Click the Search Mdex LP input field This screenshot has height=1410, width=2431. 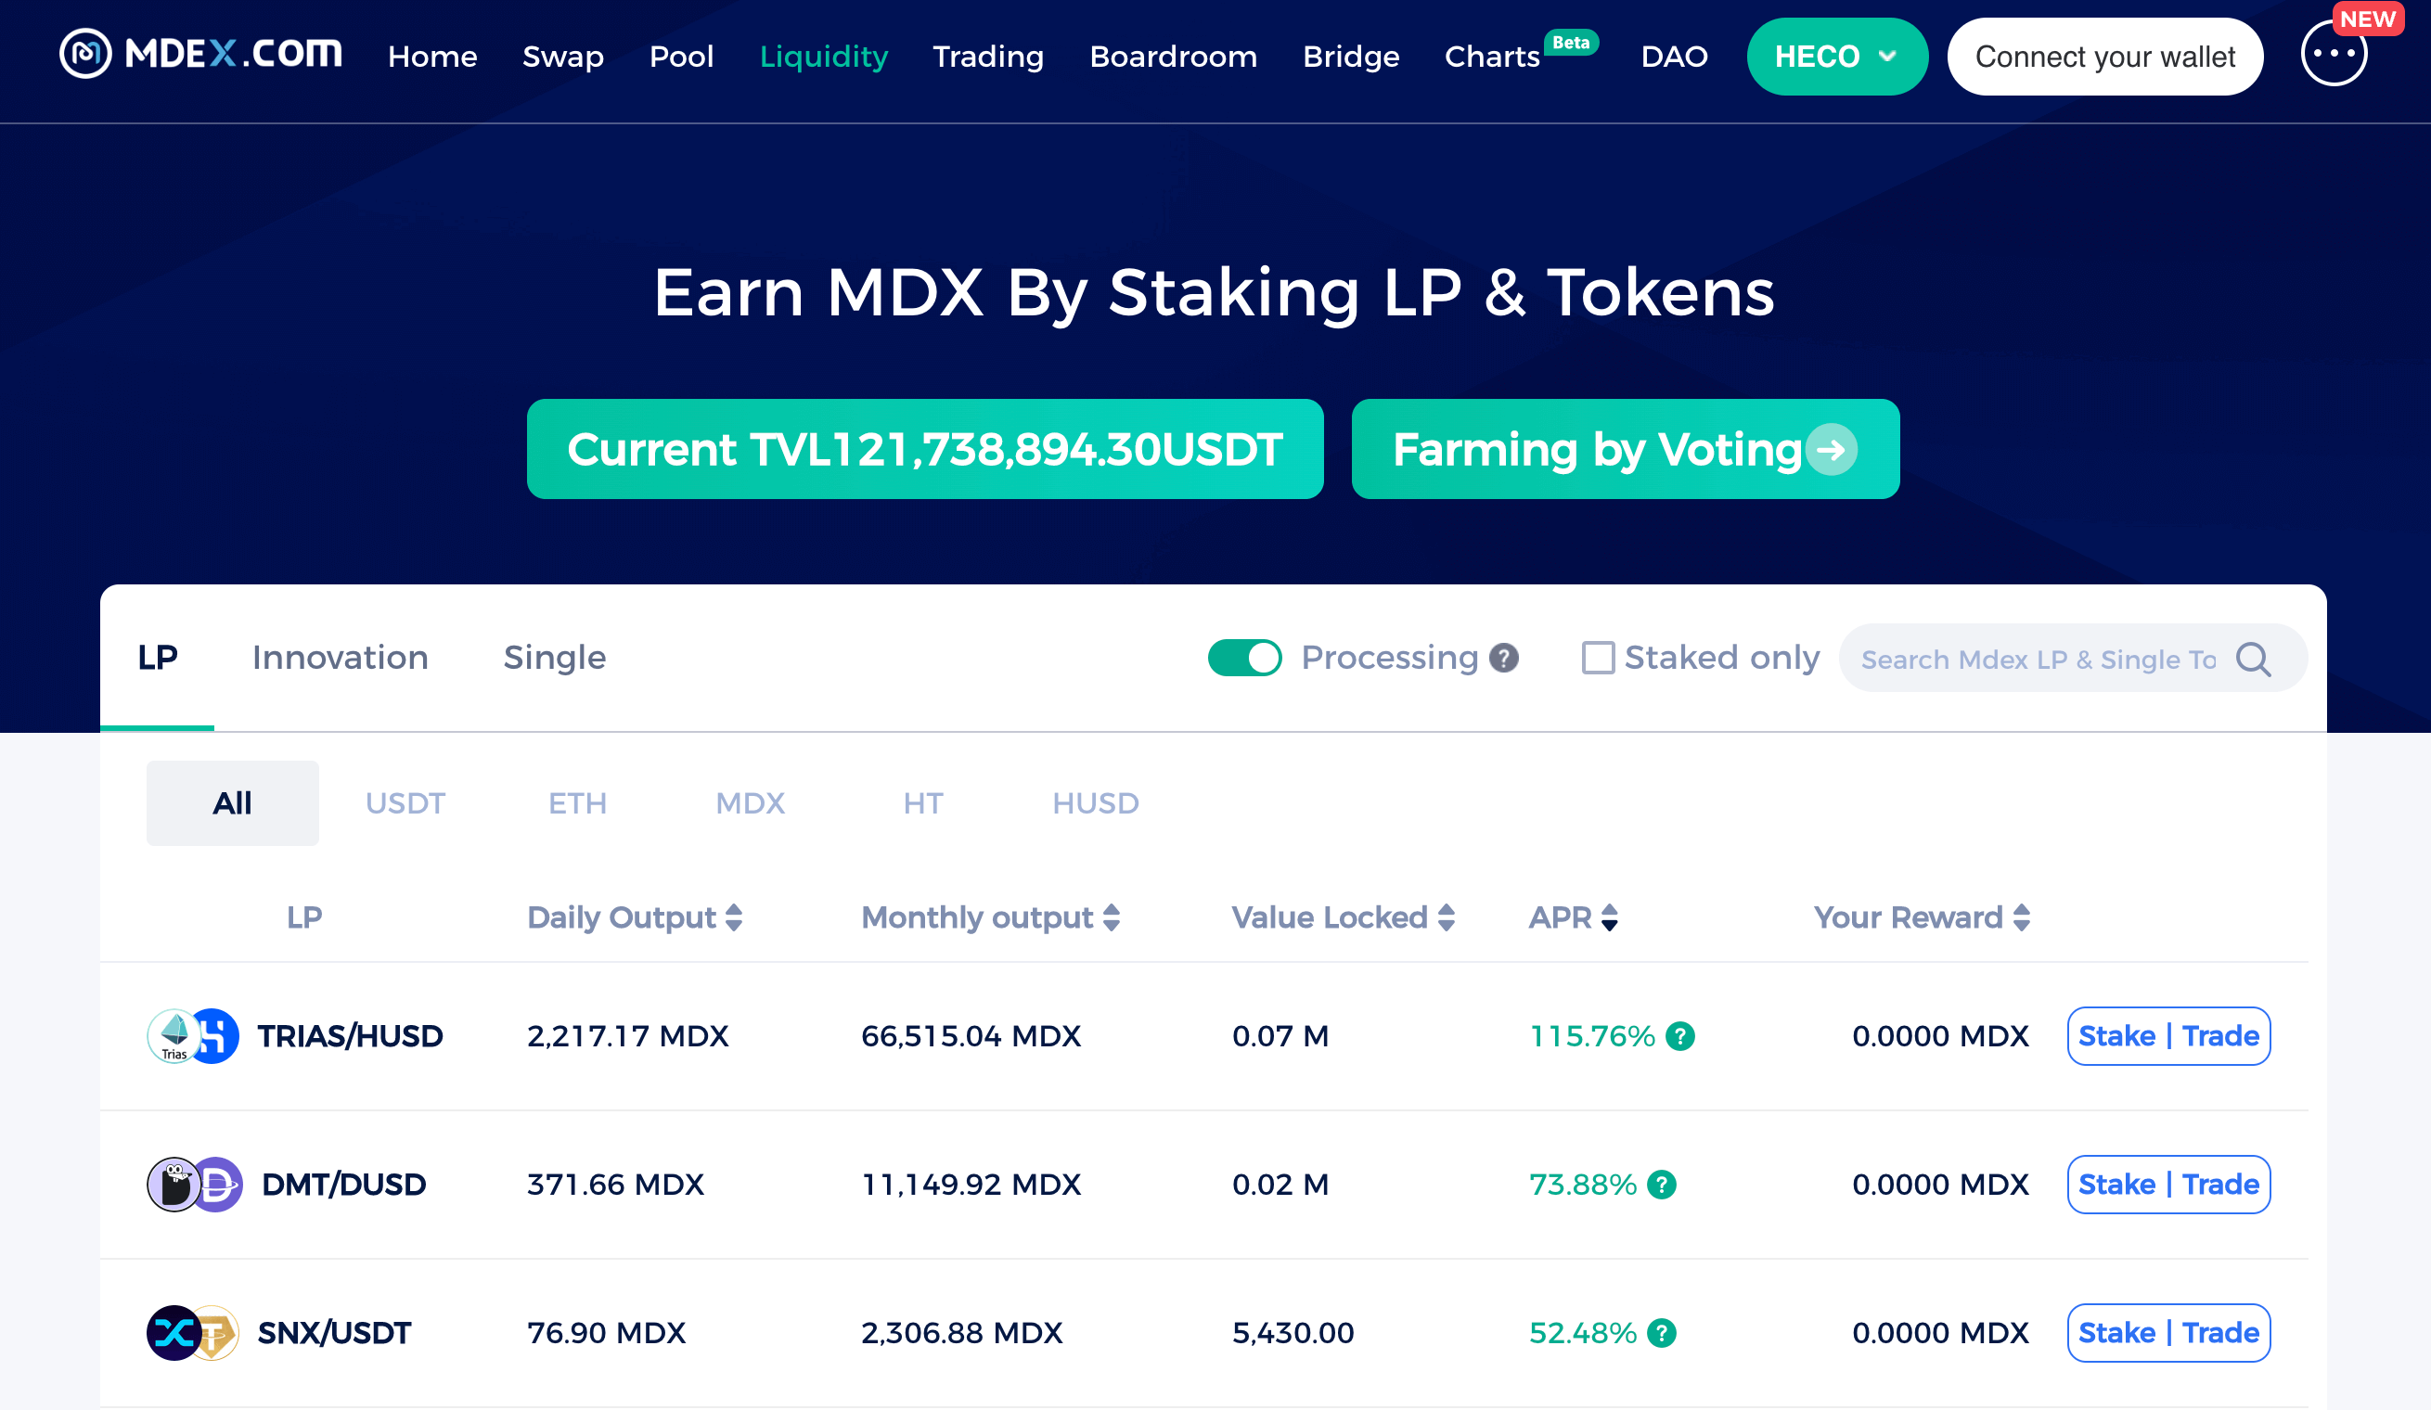coord(2039,660)
